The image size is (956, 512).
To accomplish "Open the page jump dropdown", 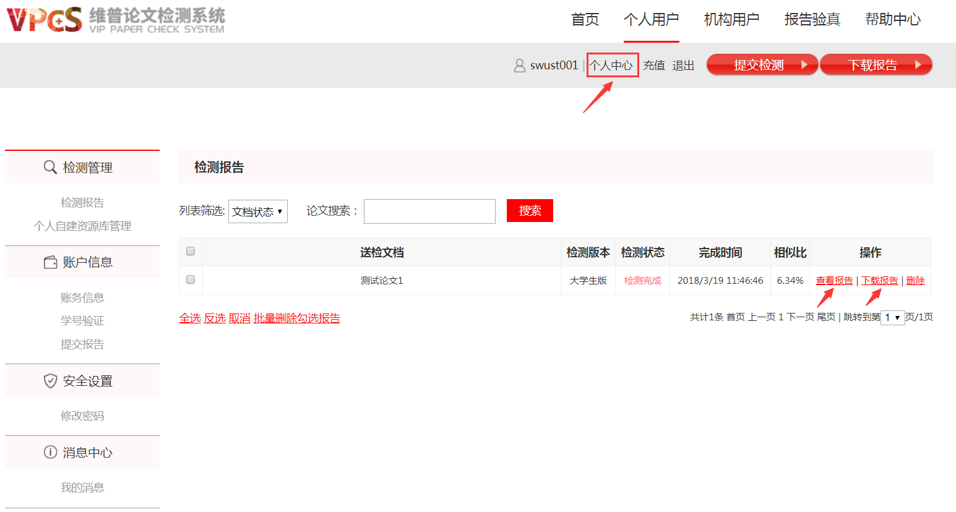I will (892, 317).
